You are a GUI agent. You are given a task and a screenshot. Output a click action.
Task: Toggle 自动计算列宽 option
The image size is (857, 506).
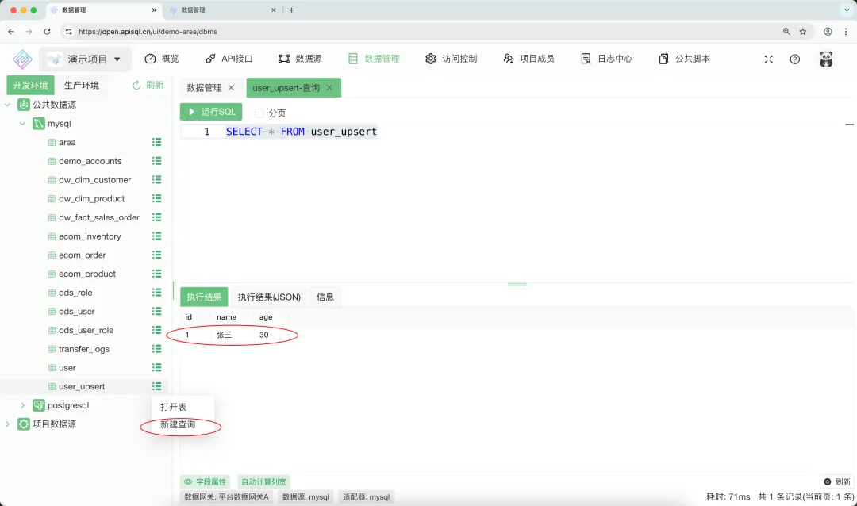click(264, 481)
